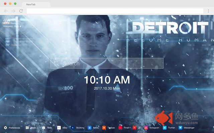Reload the page with the refresh icon

21,11
